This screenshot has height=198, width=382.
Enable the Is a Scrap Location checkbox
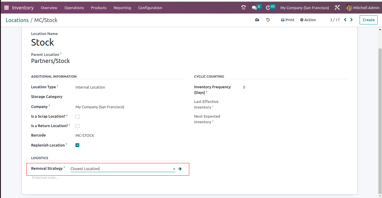point(78,117)
